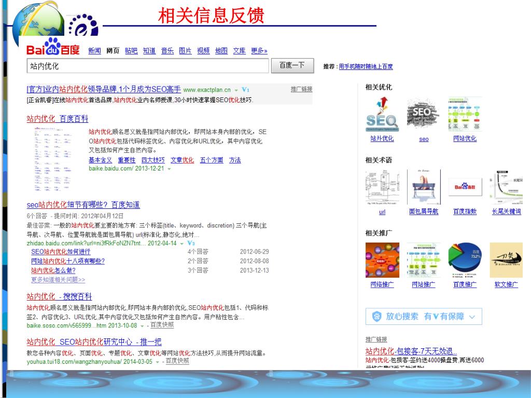Click the 软文推广 thumbnail image
The height and width of the screenshot is (398, 531).
(506, 260)
